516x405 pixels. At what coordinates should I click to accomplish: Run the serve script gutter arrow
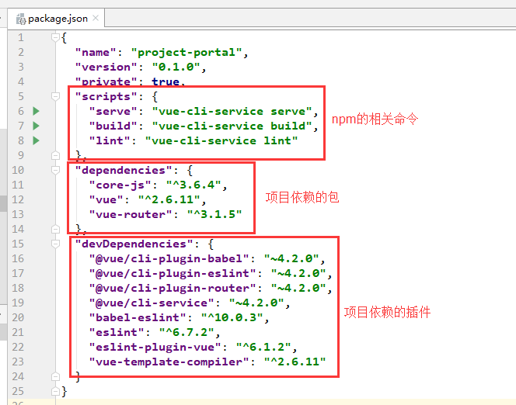37,111
